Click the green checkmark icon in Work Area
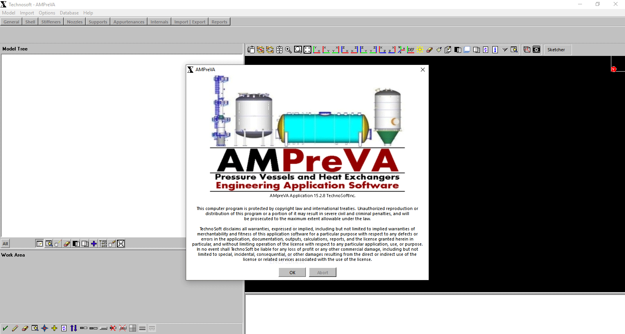Viewport: 625px width, 334px height. [x=5, y=328]
